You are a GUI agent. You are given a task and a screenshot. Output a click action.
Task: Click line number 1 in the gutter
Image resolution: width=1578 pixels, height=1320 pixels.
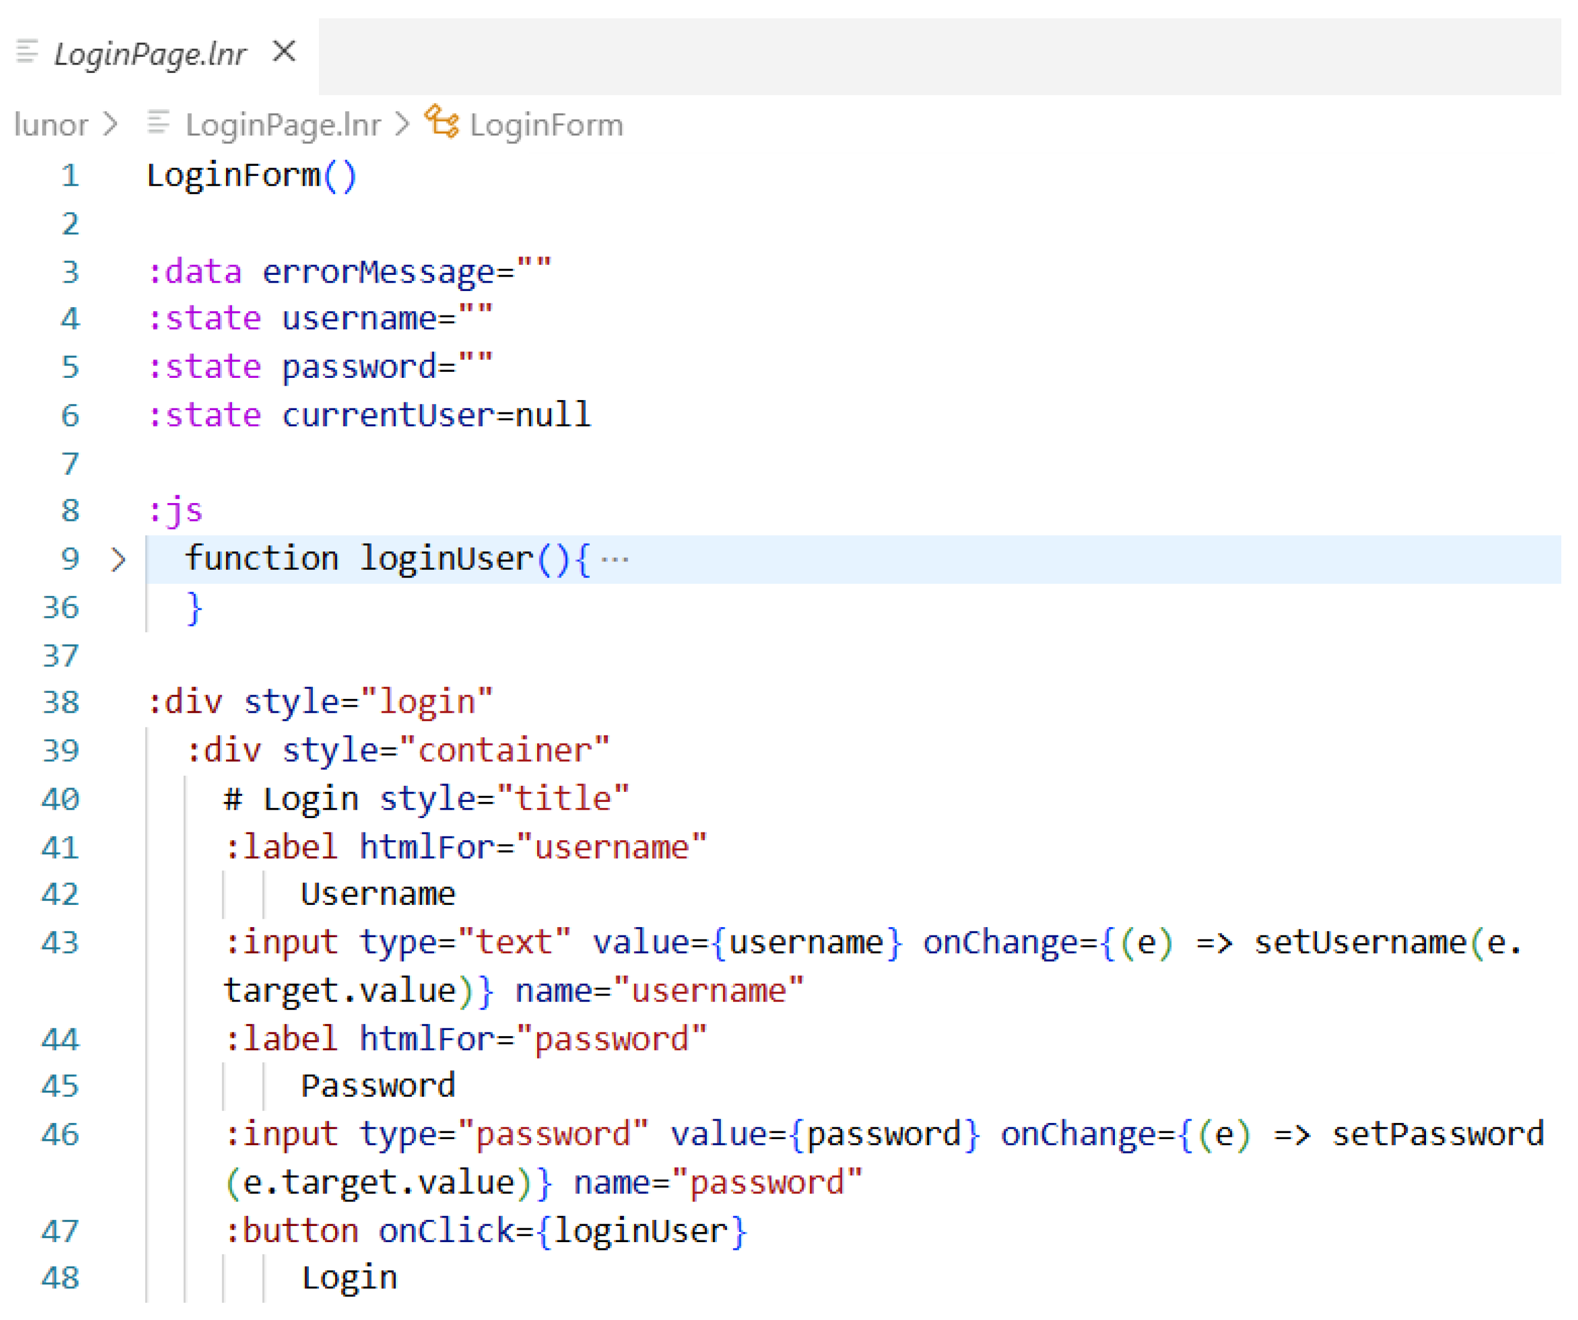(70, 176)
